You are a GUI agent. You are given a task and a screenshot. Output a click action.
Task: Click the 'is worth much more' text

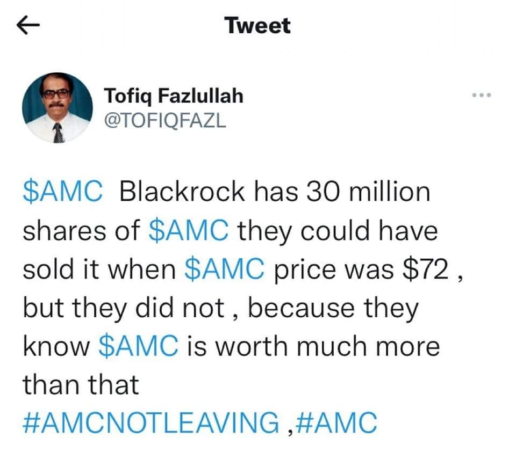click(314, 346)
